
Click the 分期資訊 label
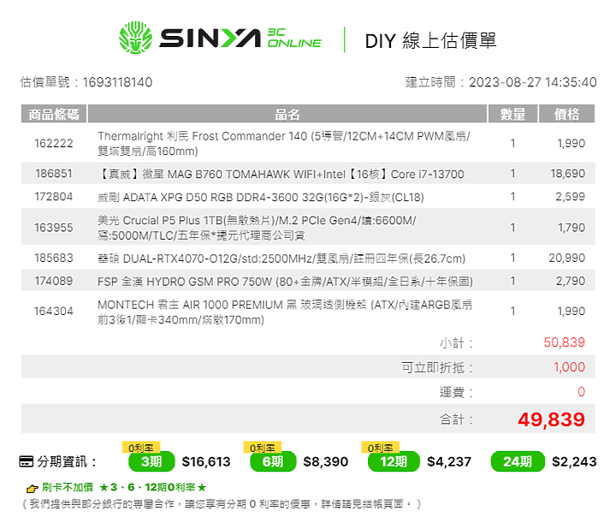pyautogui.click(x=66, y=461)
